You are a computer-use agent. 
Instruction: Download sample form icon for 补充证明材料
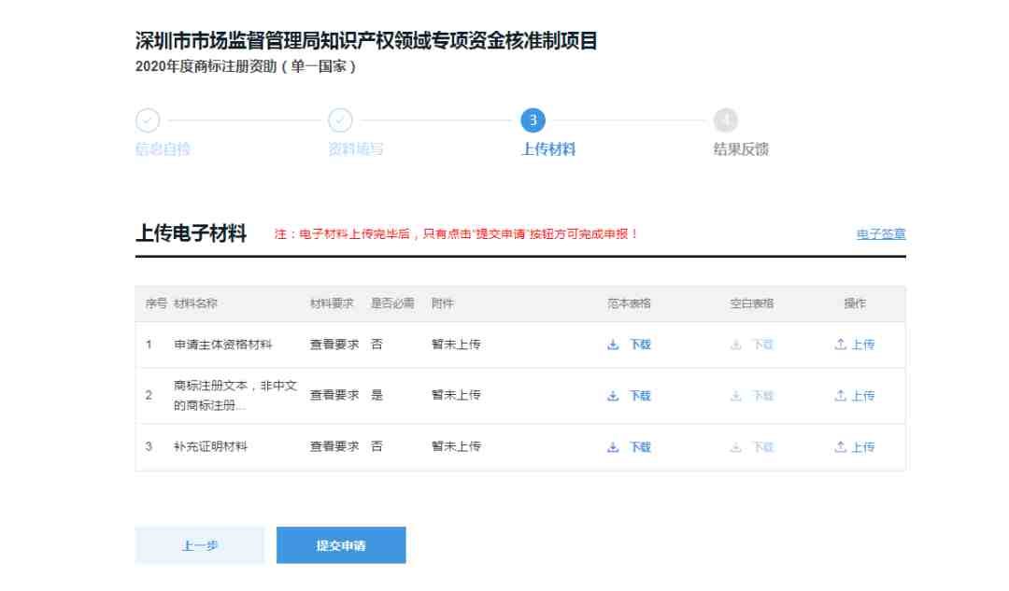[613, 447]
